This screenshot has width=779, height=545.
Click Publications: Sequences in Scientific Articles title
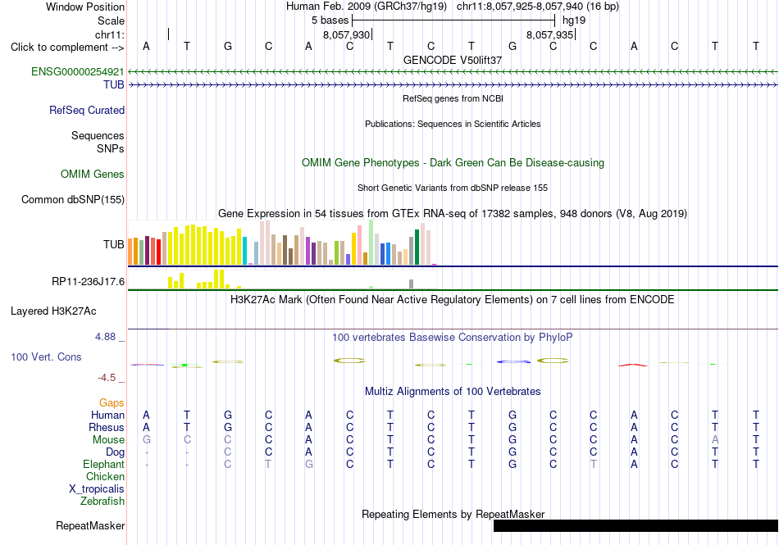[453, 124]
